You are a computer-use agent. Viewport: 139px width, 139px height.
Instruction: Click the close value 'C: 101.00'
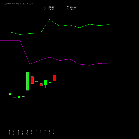[49, 7]
